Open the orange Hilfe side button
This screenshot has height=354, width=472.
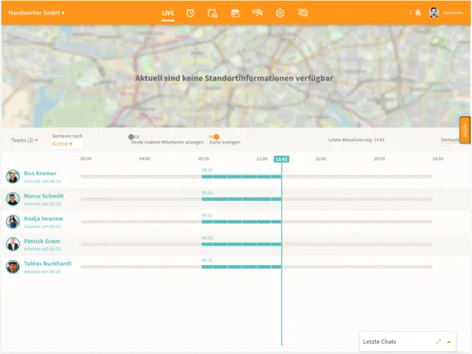pyautogui.click(x=465, y=130)
